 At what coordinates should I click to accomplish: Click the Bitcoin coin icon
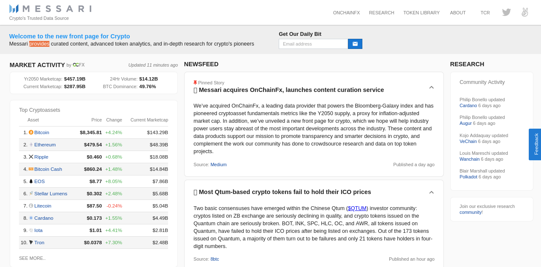coord(31,132)
